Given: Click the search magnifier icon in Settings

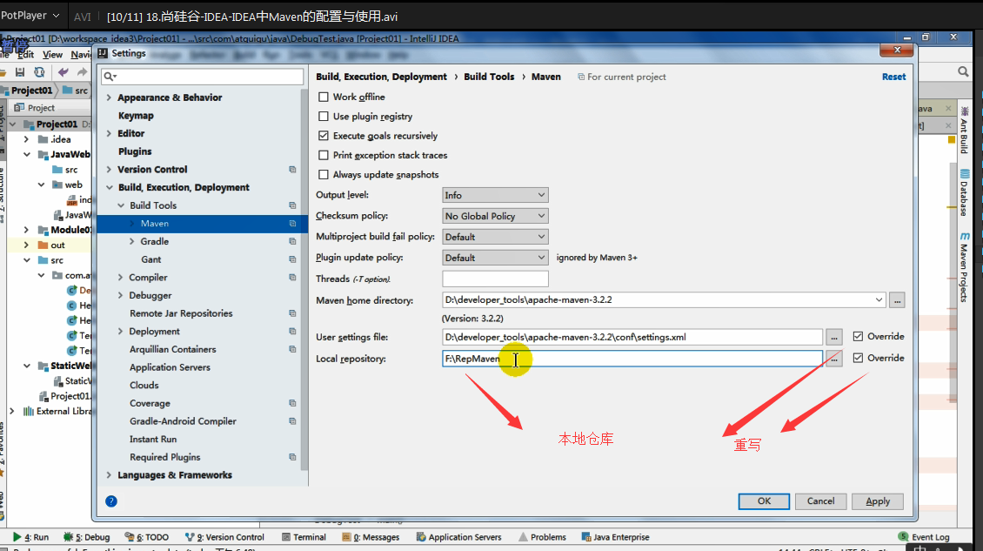Looking at the screenshot, I should [x=109, y=77].
